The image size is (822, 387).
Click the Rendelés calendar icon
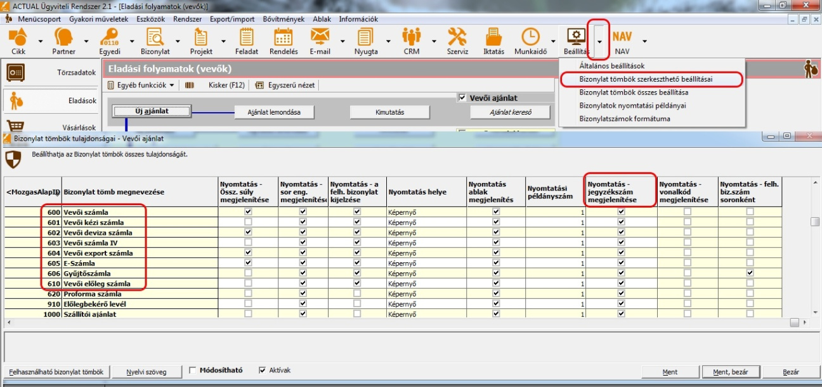coord(283,38)
